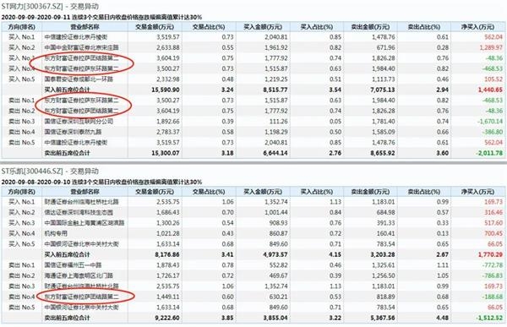The width and height of the screenshot is (507, 327).
Task: Select 中国中金财富证券北京宋庄路 branch name
Action: (x=81, y=47)
